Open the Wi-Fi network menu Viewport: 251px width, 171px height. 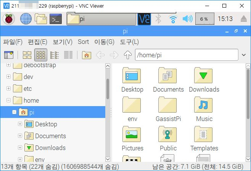point(173,19)
